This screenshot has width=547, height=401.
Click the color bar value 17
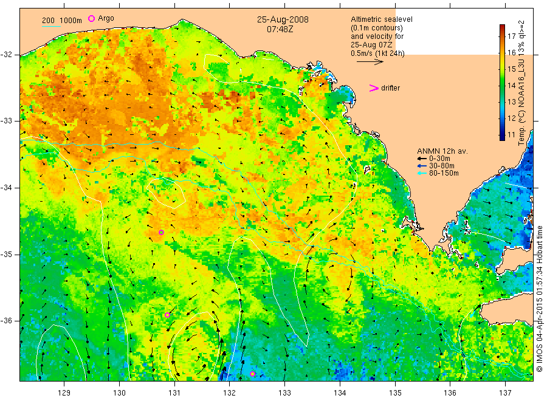[x=511, y=36]
